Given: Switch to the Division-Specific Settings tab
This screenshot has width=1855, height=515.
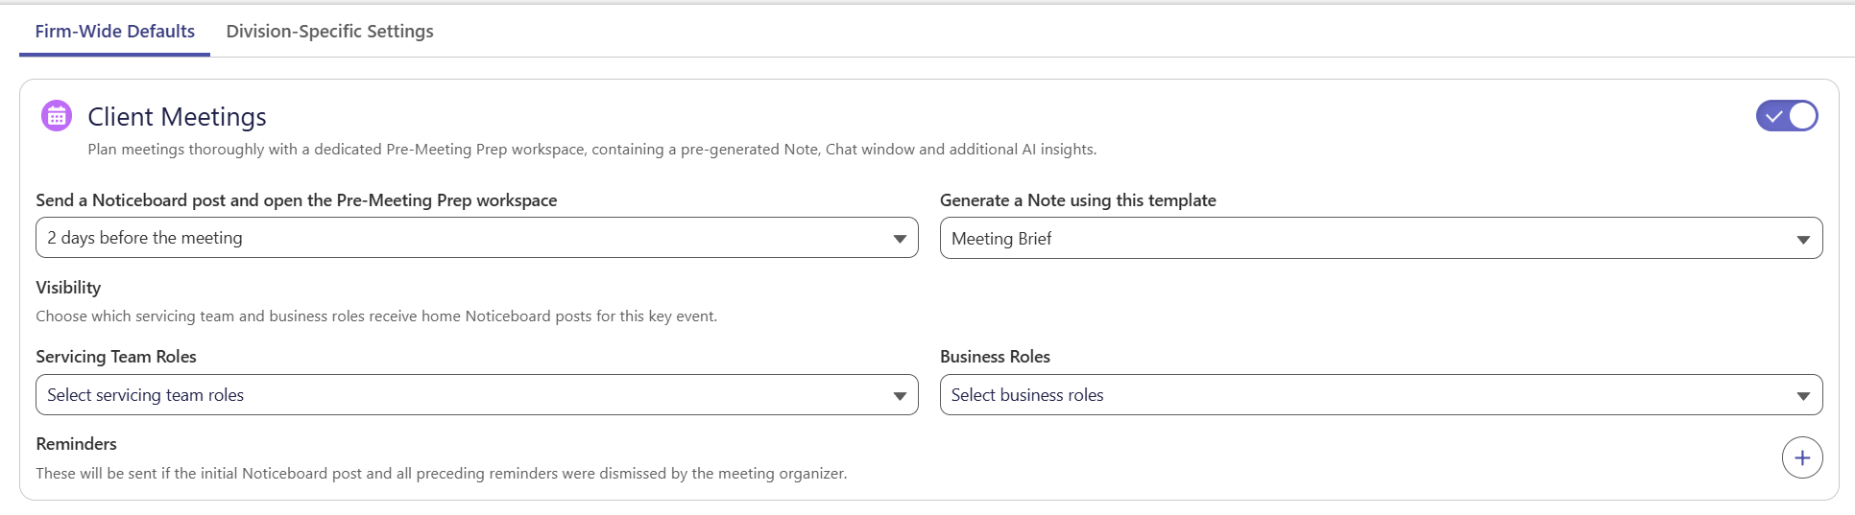Looking at the screenshot, I should pos(329,32).
